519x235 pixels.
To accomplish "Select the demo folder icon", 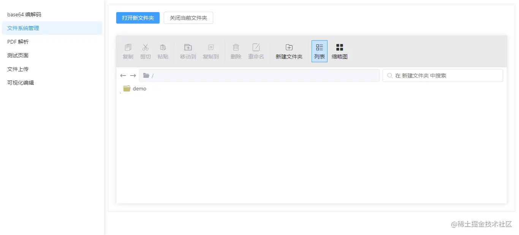I will point(127,88).
